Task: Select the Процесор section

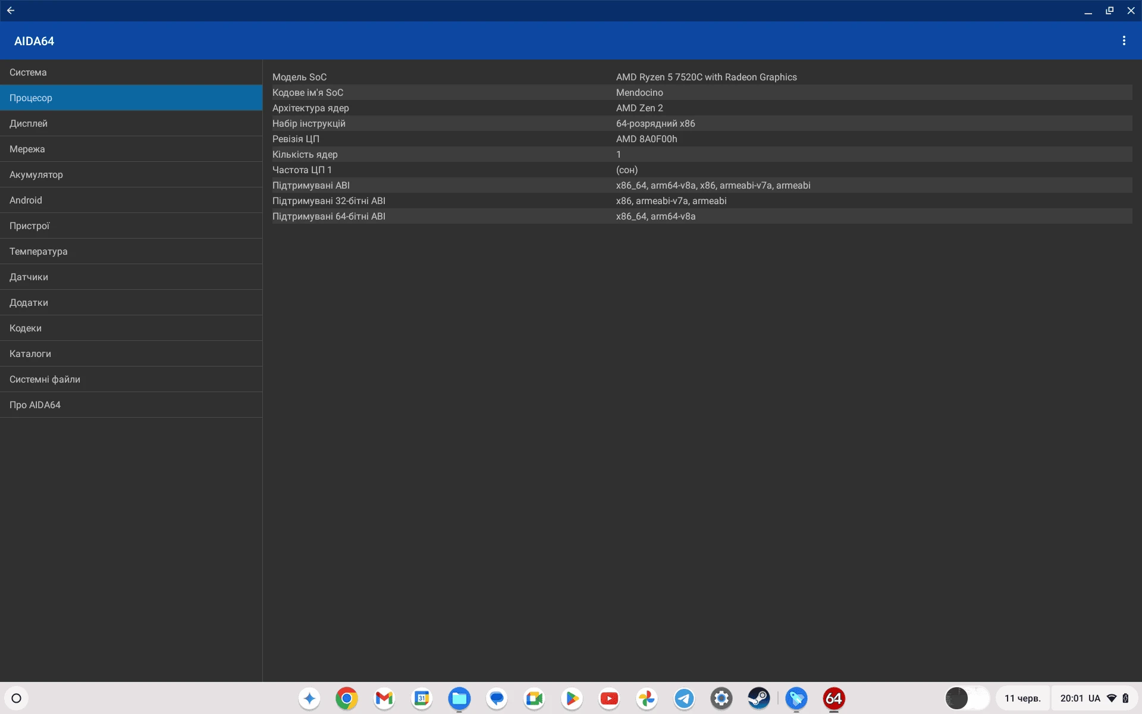Action: 131,98
